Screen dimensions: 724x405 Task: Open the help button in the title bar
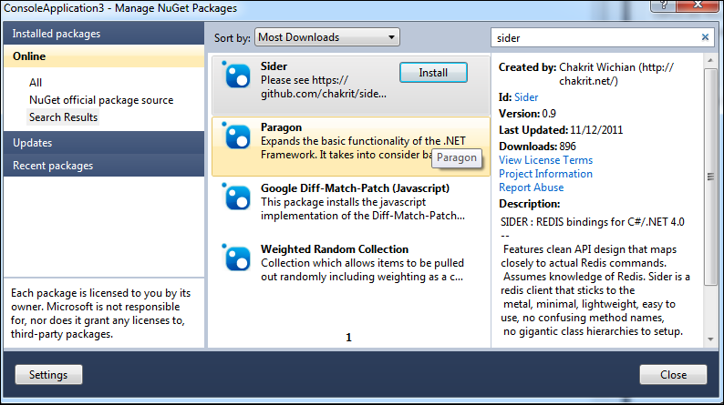pyautogui.click(x=664, y=5)
